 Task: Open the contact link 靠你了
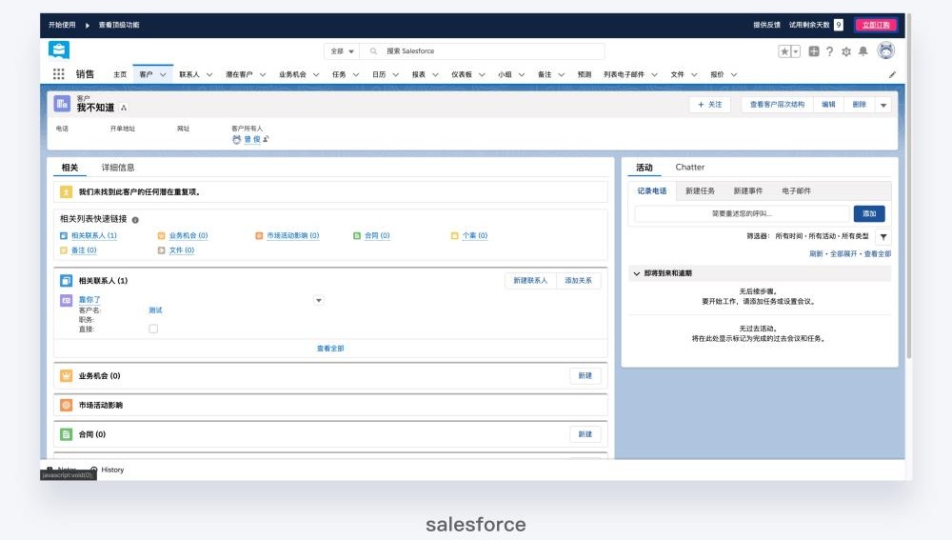click(89, 299)
